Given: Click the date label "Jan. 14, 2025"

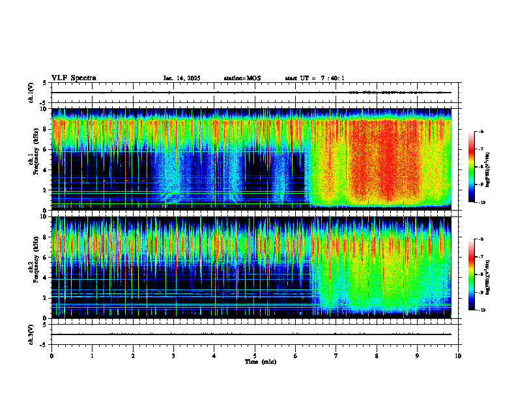Looking at the screenshot, I should (x=182, y=78).
